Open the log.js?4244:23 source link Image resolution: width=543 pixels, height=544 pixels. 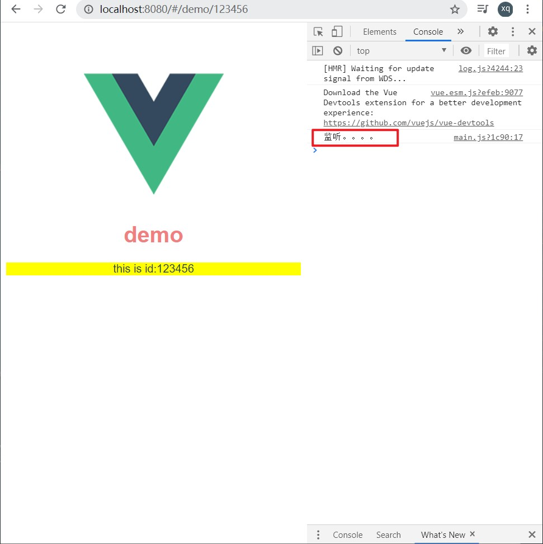[x=490, y=68]
